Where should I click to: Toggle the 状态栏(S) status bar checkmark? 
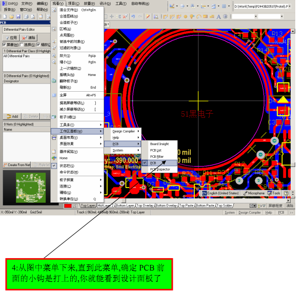54,165
